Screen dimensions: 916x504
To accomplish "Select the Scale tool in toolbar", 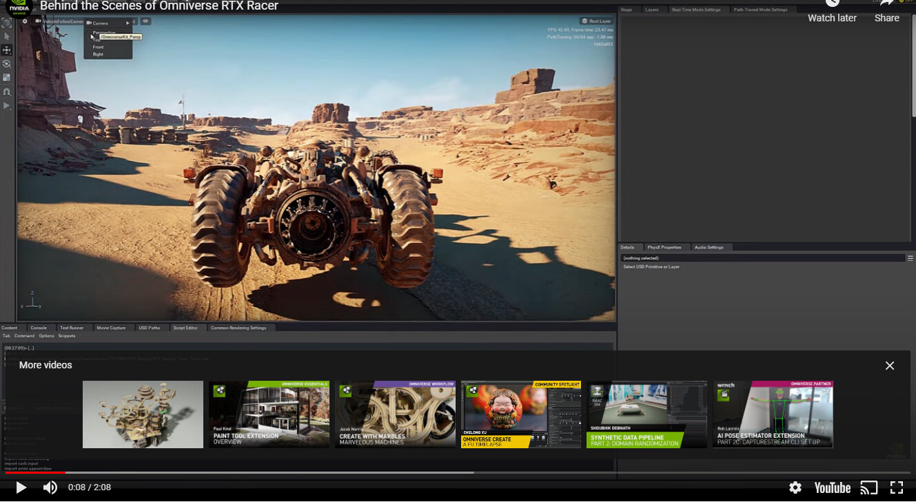I will pyautogui.click(x=7, y=78).
